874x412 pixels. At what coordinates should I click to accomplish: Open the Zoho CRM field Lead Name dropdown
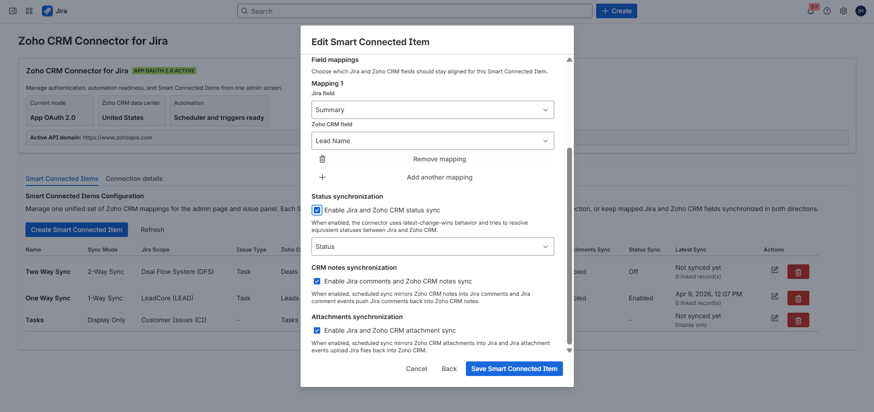click(x=433, y=141)
